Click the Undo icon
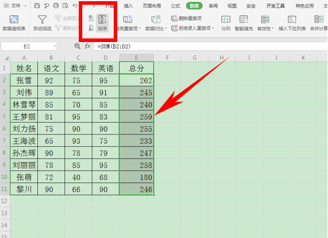Viewport: 328px width, 238px height. click(x=75, y=6)
